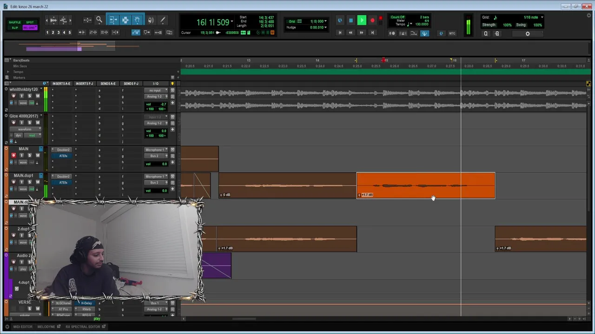Toggle input monitoring on MAIN track
The width and height of the screenshot is (595, 334).
21,155
